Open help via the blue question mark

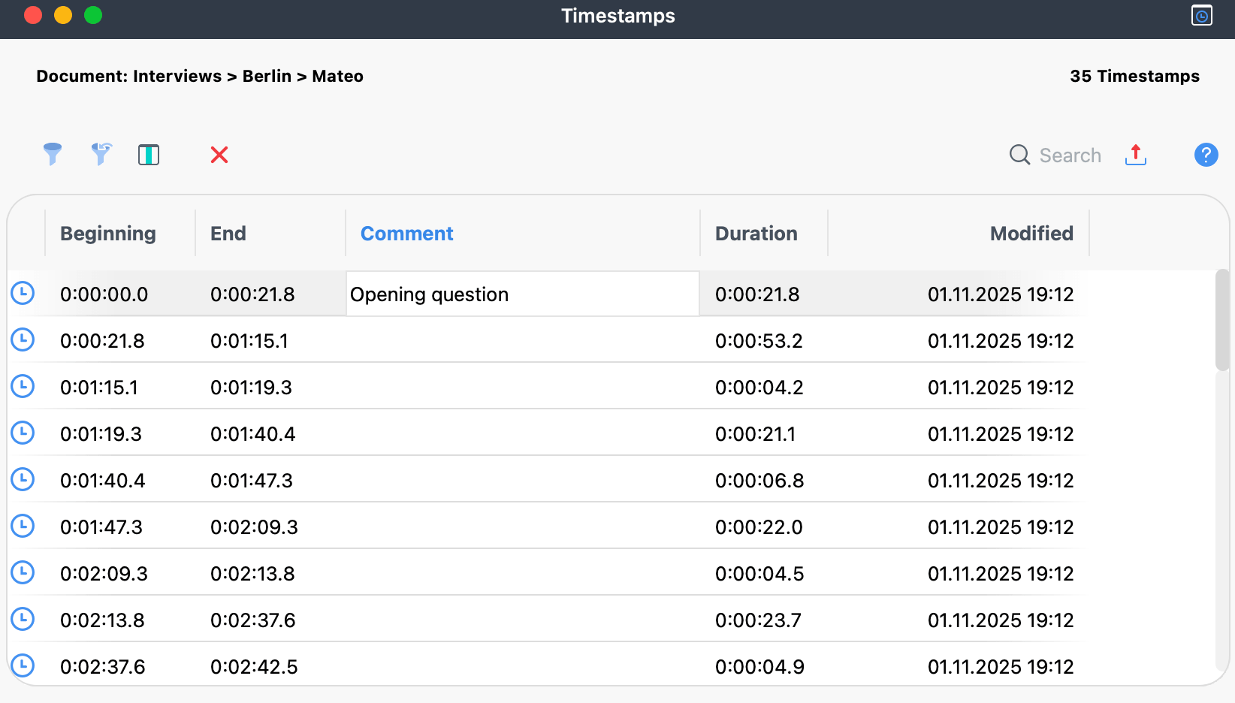1206,155
